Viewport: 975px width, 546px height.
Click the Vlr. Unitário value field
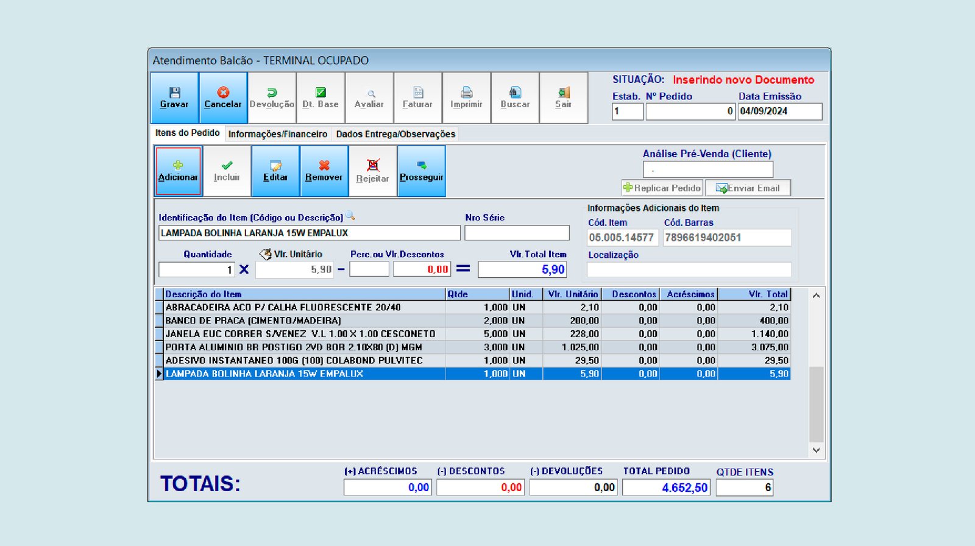(x=295, y=269)
